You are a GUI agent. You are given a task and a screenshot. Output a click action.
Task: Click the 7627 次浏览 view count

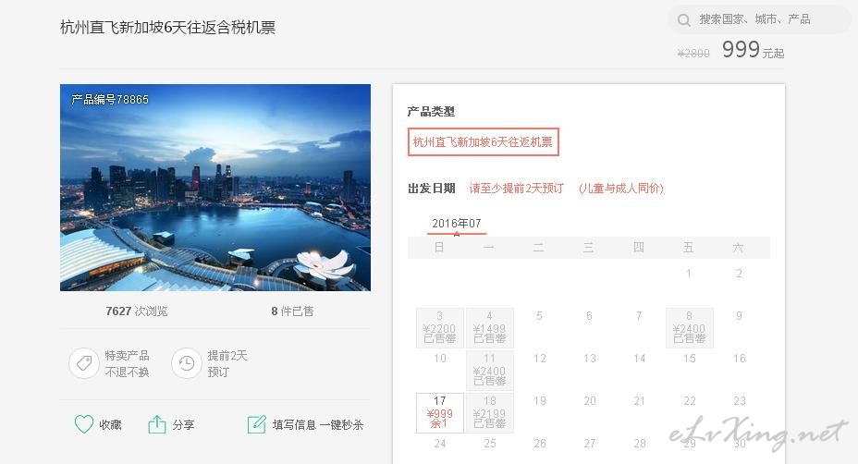click(x=137, y=311)
